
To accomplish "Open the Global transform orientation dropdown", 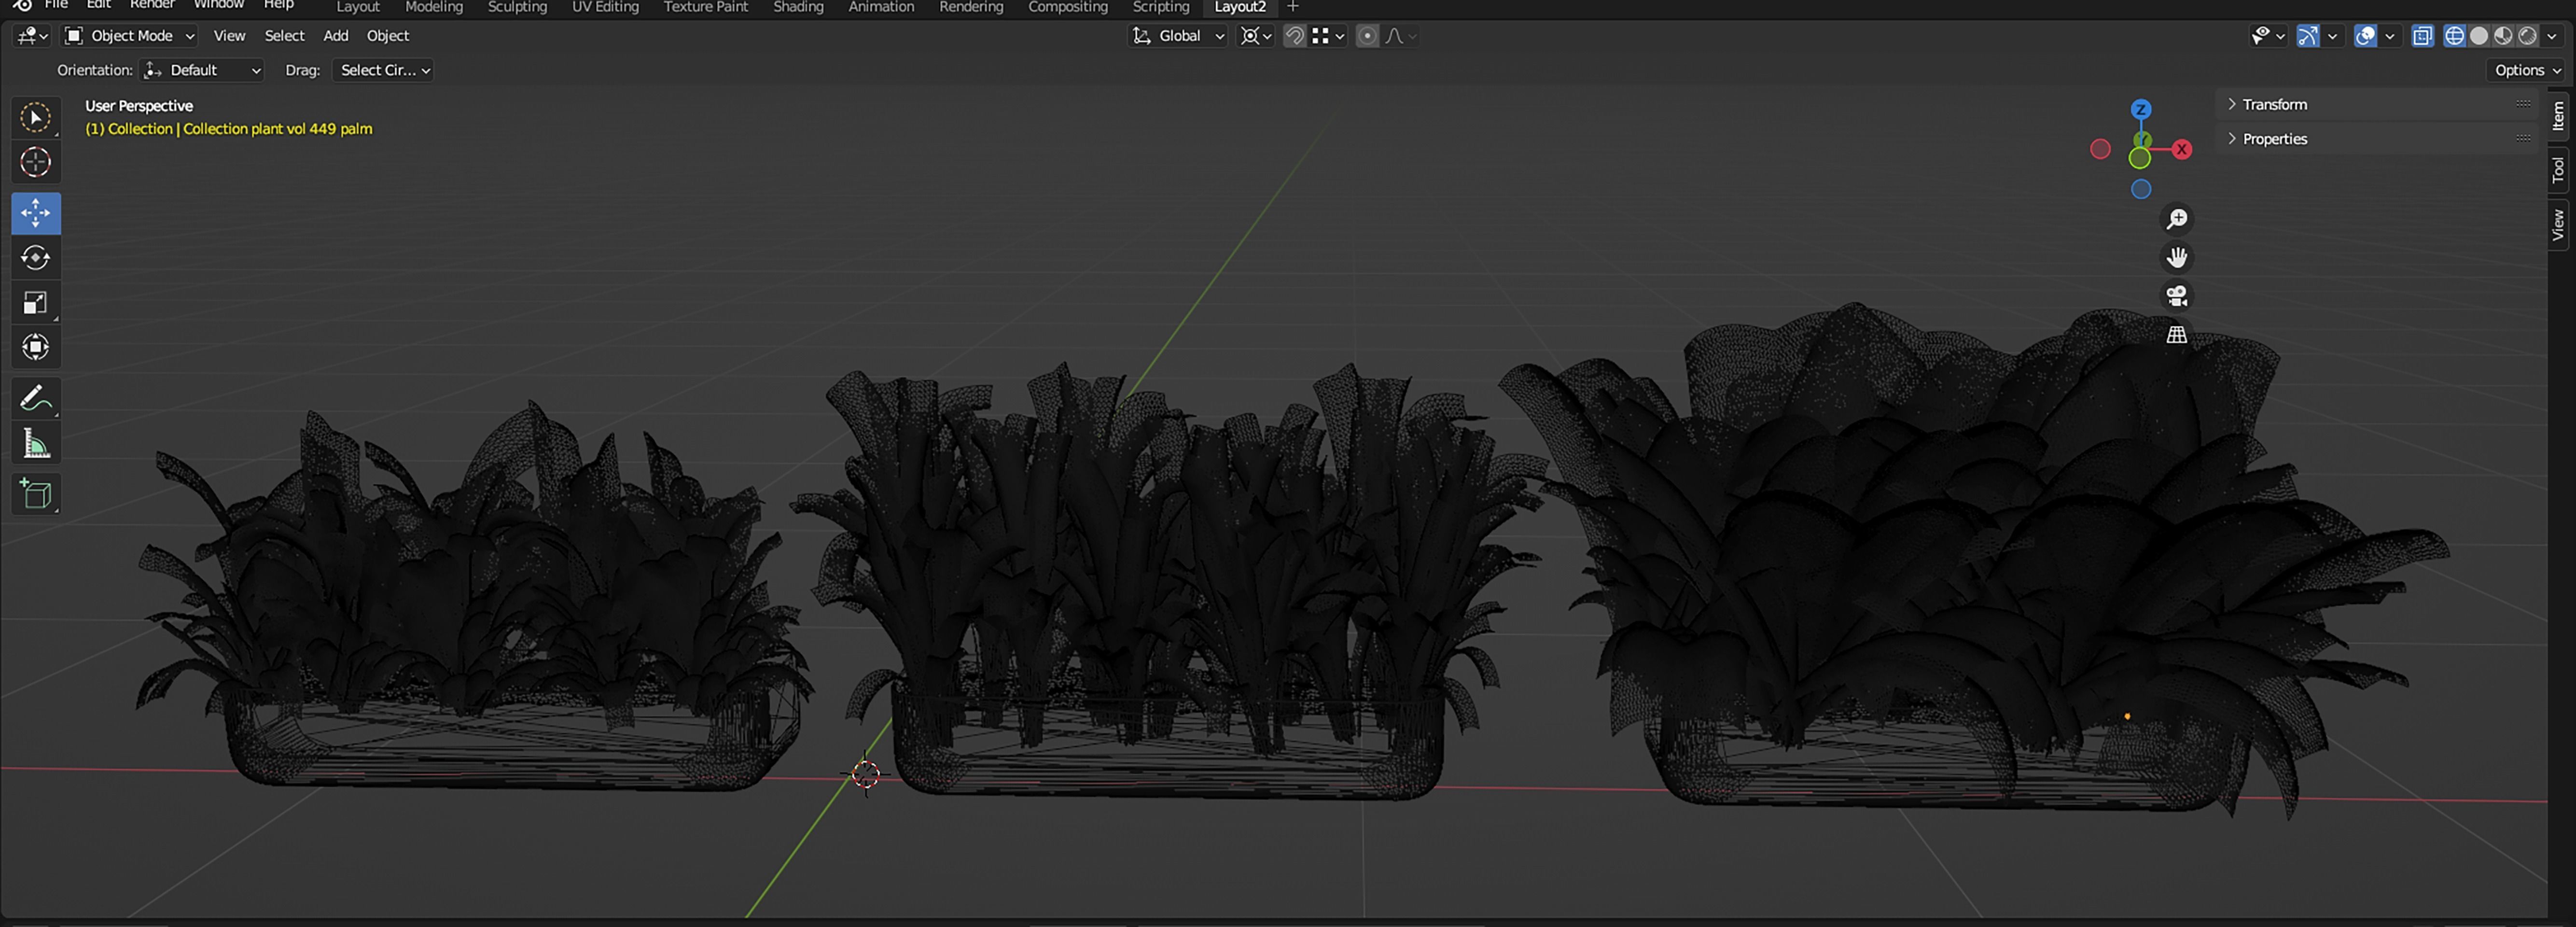I will pyautogui.click(x=1177, y=36).
